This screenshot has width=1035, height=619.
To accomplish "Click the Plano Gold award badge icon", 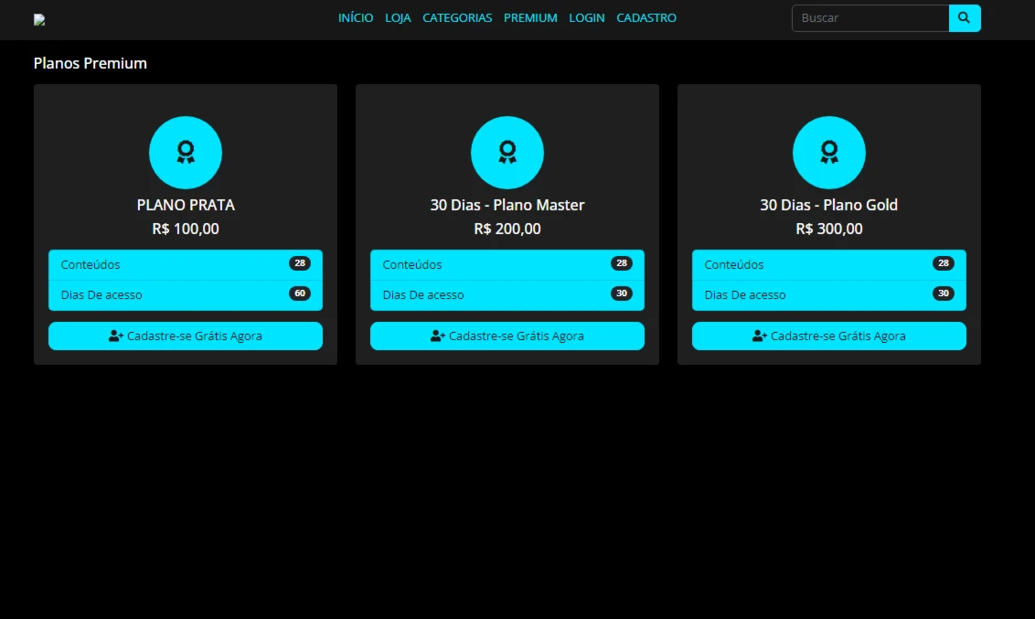I will coord(829,152).
